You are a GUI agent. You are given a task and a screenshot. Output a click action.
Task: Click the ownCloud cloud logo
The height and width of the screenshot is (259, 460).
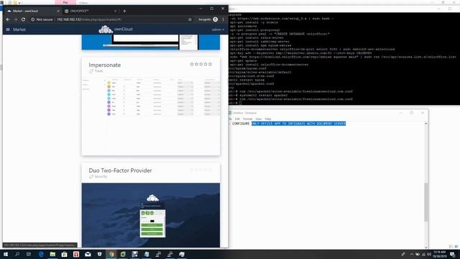point(106,29)
